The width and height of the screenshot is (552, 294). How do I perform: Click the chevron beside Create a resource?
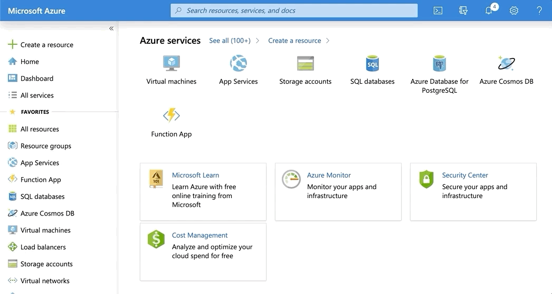328,41
